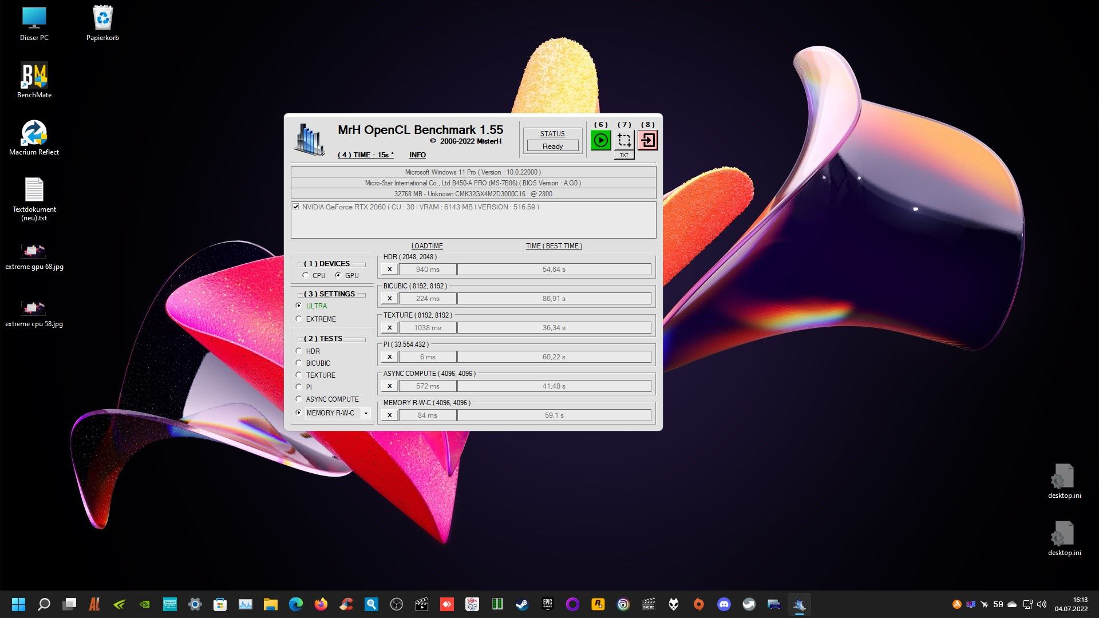Expand the MEMORY R-W-C dropdown arrow
The height and width of the screenshot is (618, 1099).
tap(366, 413)
